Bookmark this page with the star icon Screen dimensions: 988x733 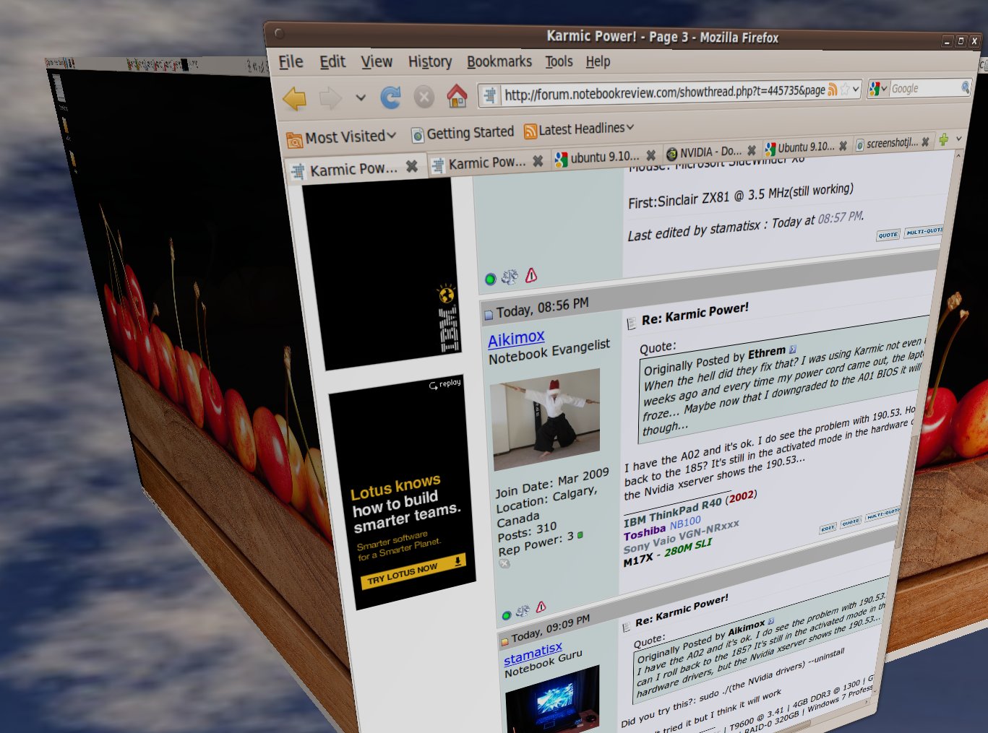tap(844, 90)
